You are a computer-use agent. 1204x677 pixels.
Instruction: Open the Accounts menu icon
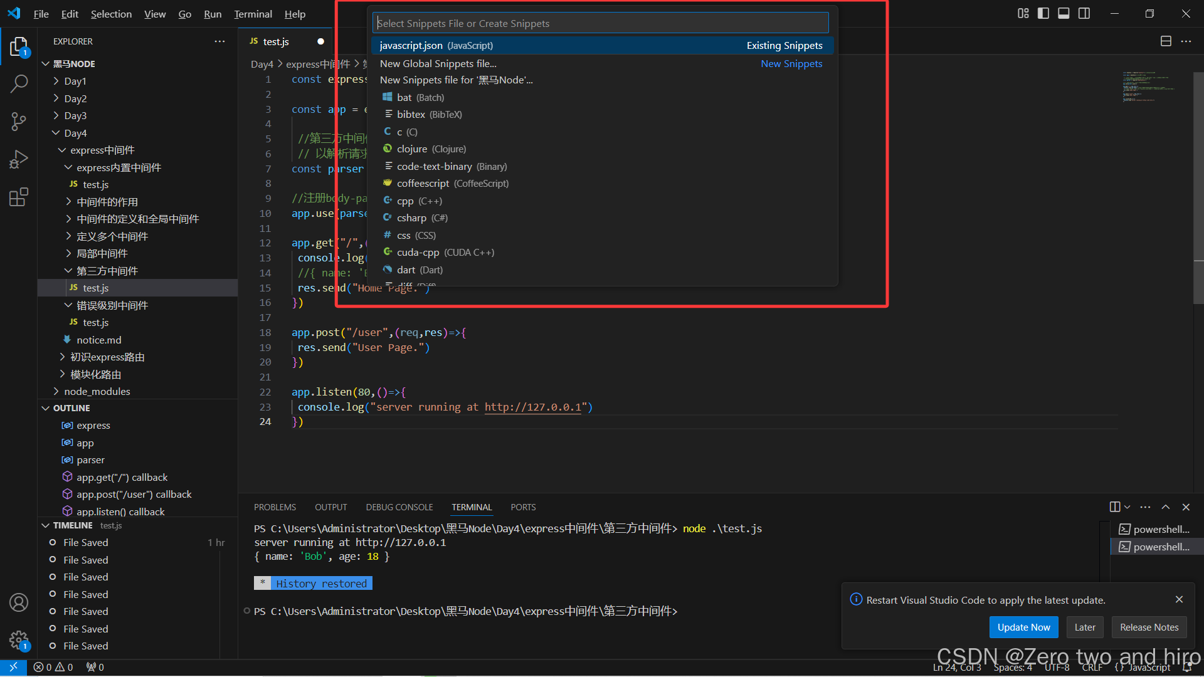(x=19, y=602)
